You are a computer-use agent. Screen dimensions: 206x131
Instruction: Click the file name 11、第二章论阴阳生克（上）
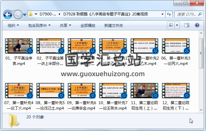(x=144, y=106)
